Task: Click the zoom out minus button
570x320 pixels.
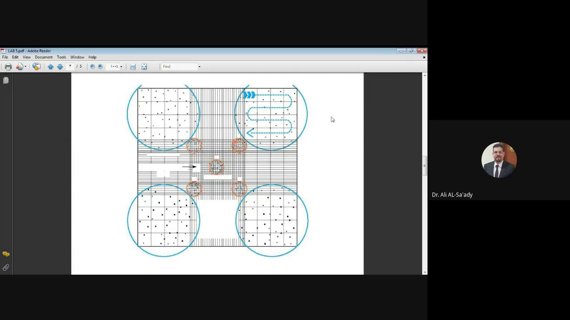Action: pos(92,67)
